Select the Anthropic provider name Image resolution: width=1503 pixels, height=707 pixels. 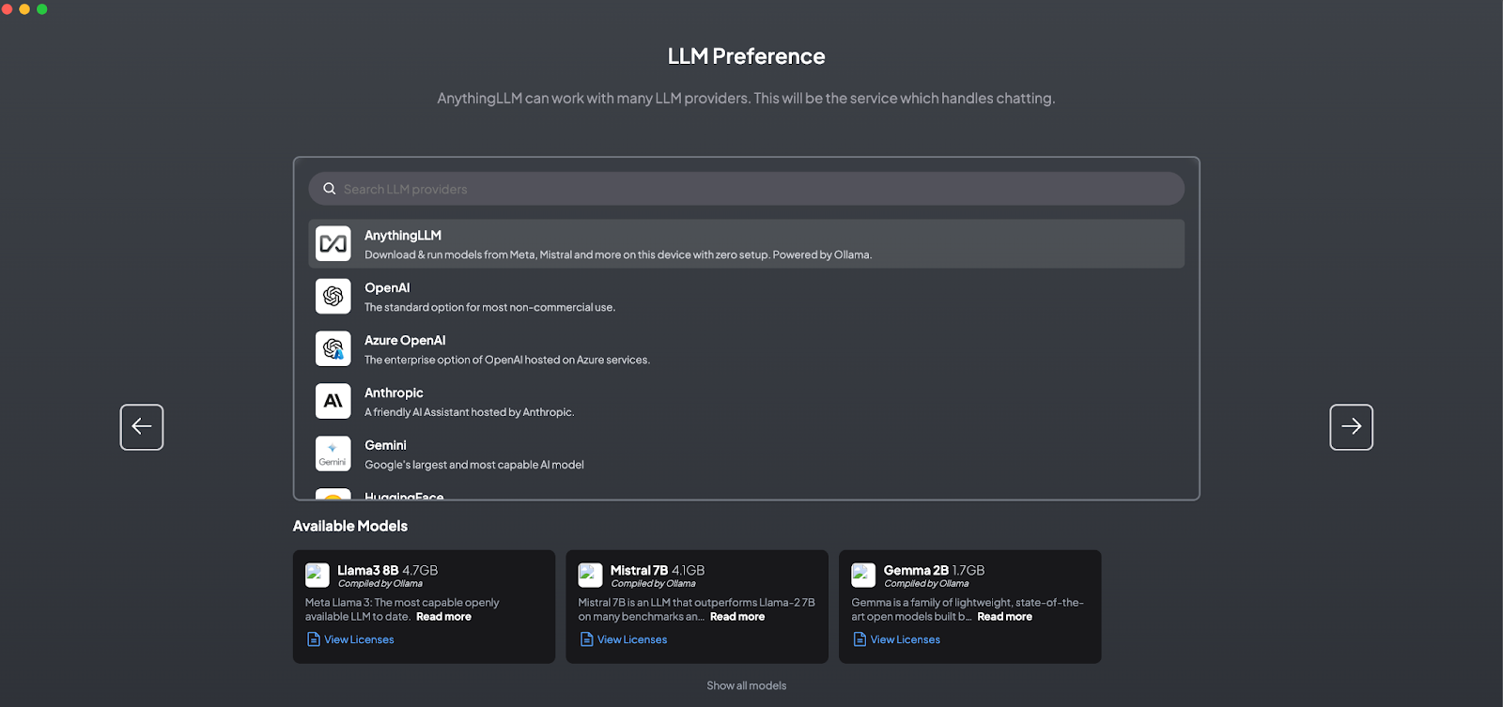point(394,393)
